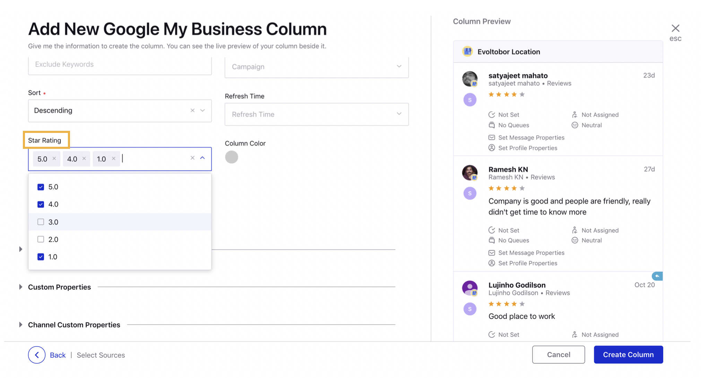701x378 pixels.
Task: Click profile icon in Ramesh's Set Profile Properties
Action: click(x=492, y=263)
